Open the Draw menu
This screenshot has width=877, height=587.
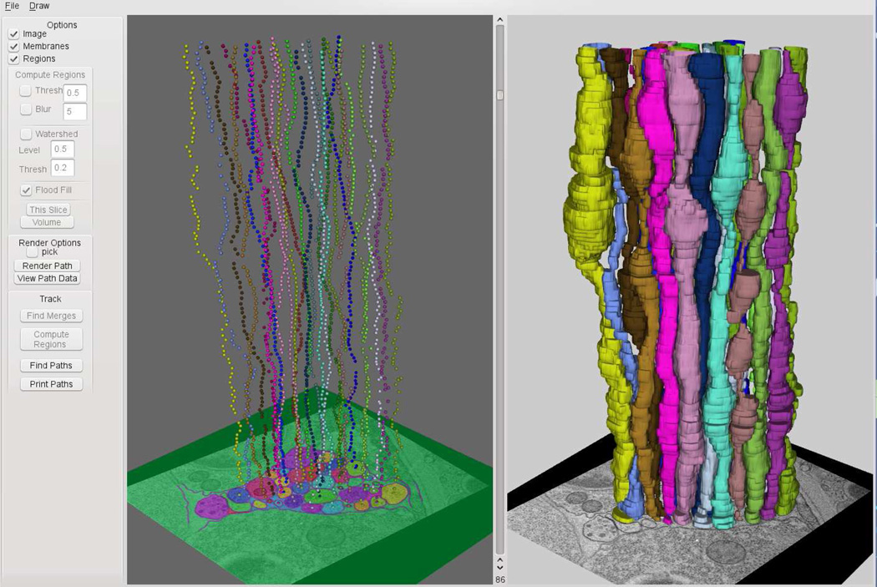point(38,5)
